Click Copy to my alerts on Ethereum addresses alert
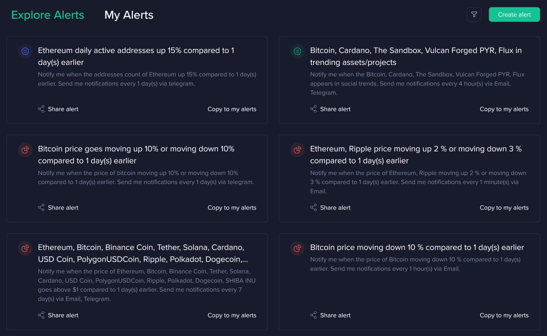 pos(232,109)
